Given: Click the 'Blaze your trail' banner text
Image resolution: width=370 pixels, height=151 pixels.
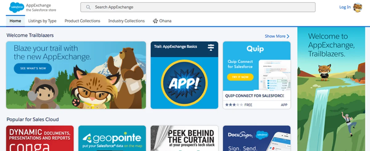Looking at the screenshot, I should pos(52,52).
